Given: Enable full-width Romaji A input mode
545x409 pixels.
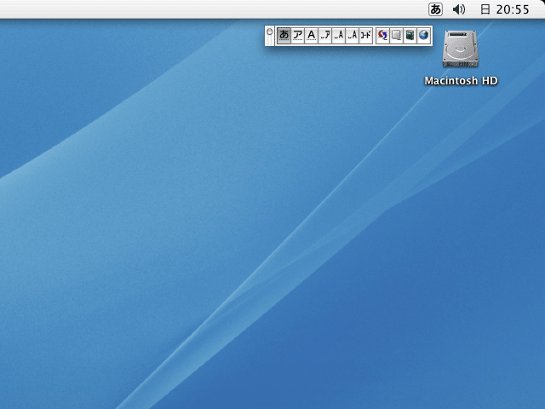Looking at the screenshot, I should (312, 35).
